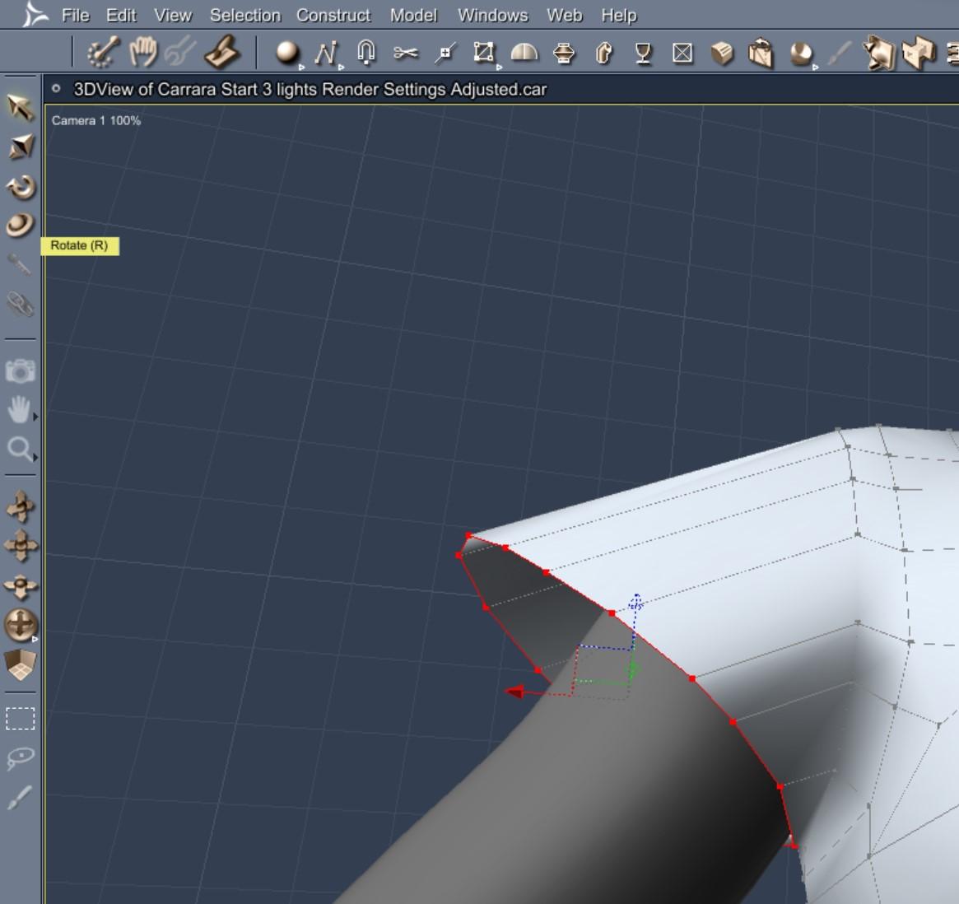
Task: Click the dimmed wrench tool in the top toolbar
Action: [181, 52]
